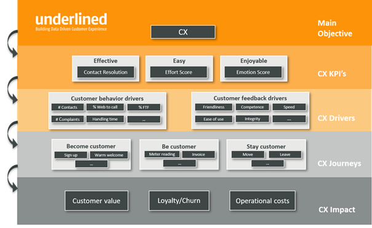Screen dimensions: 372x228
Task: Click the Loyalty/Churn impact box
Action: pyautogui.click(x=179, y=201)
